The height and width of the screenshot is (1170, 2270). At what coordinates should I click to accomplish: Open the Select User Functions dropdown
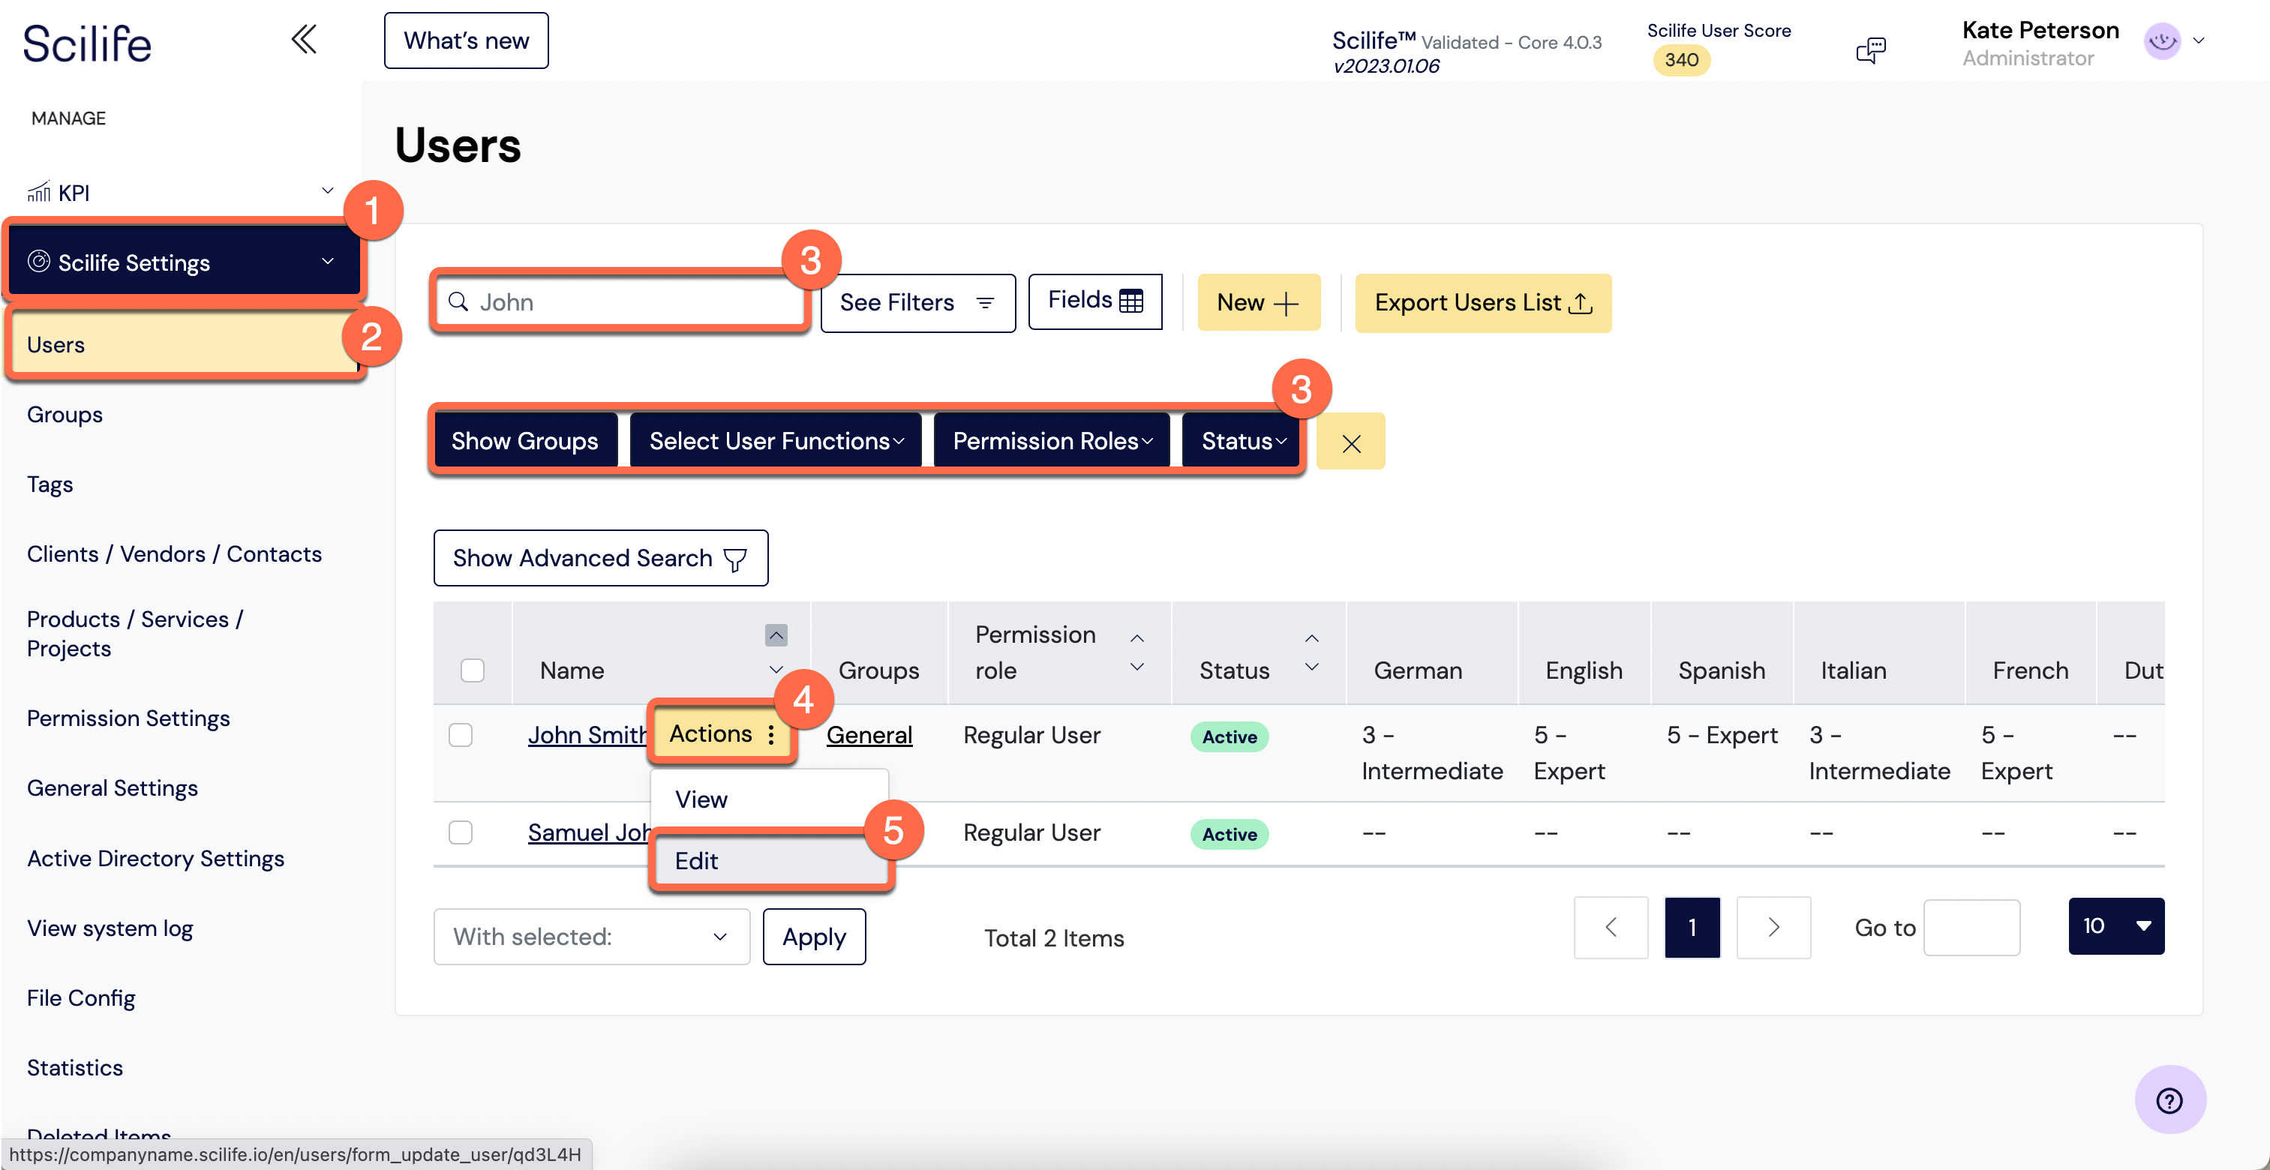click(776, 440)
